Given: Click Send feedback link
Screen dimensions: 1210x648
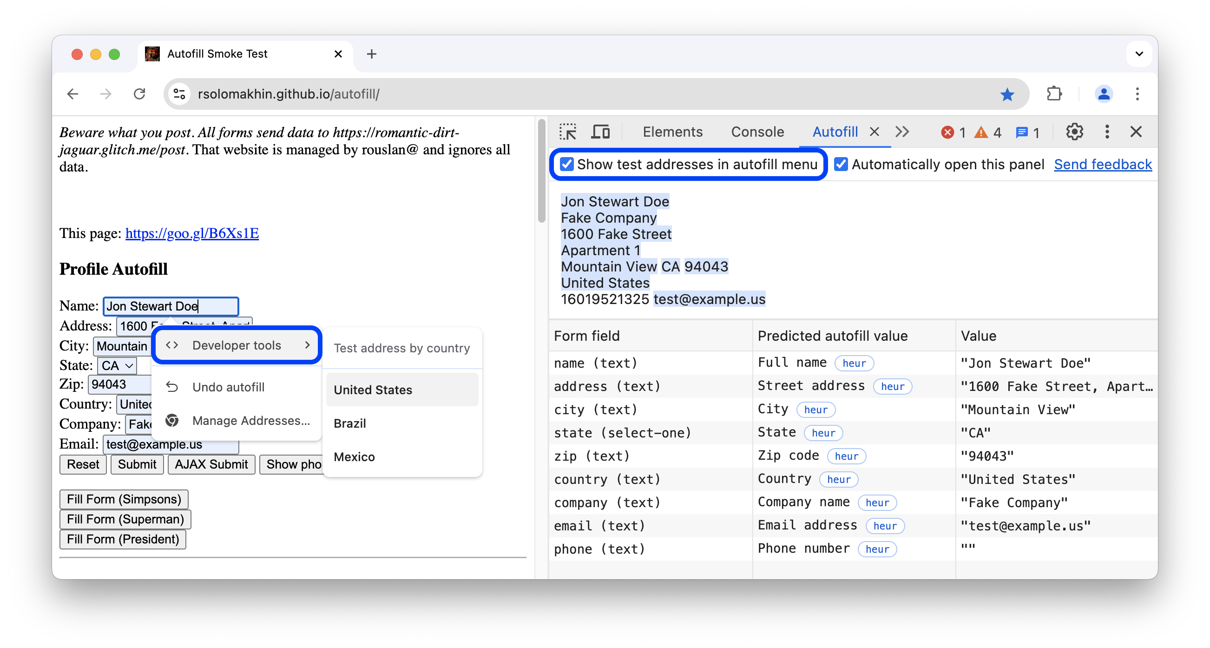Looking at the screenshot, I should click(x=1104, y=164).
